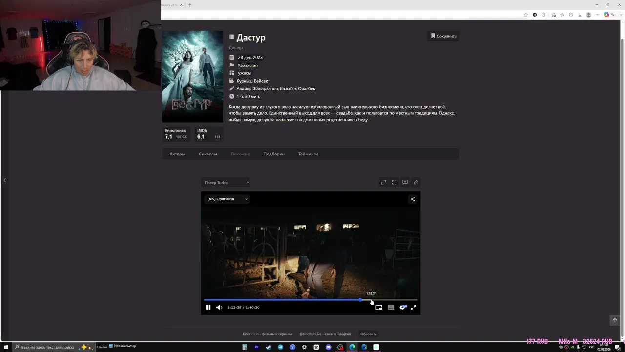625x352 pixels.
Task: Open the comments icon above player
Action: coord(405,182)
